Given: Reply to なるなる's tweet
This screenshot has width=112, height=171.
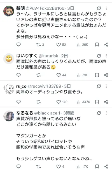Looking at the screenshot, I should pyautogui.click(x=18, y=167).
